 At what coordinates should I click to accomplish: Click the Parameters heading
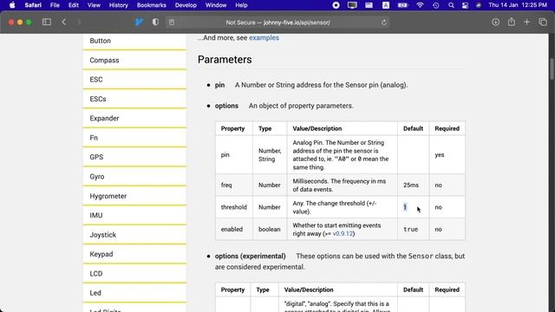click(x=225, y=60)
